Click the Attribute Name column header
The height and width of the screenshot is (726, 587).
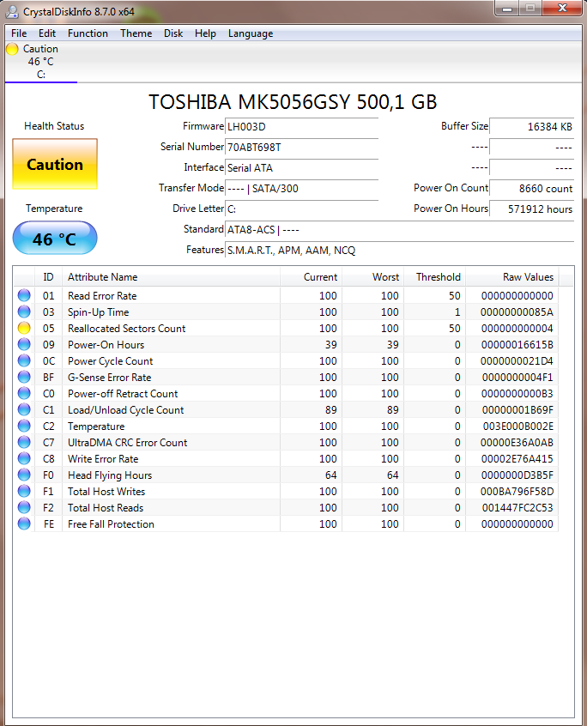[x=171, y=277]
